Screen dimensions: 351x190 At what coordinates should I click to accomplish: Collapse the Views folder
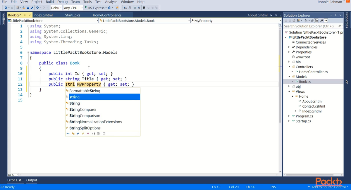click(x=289, y=91)
